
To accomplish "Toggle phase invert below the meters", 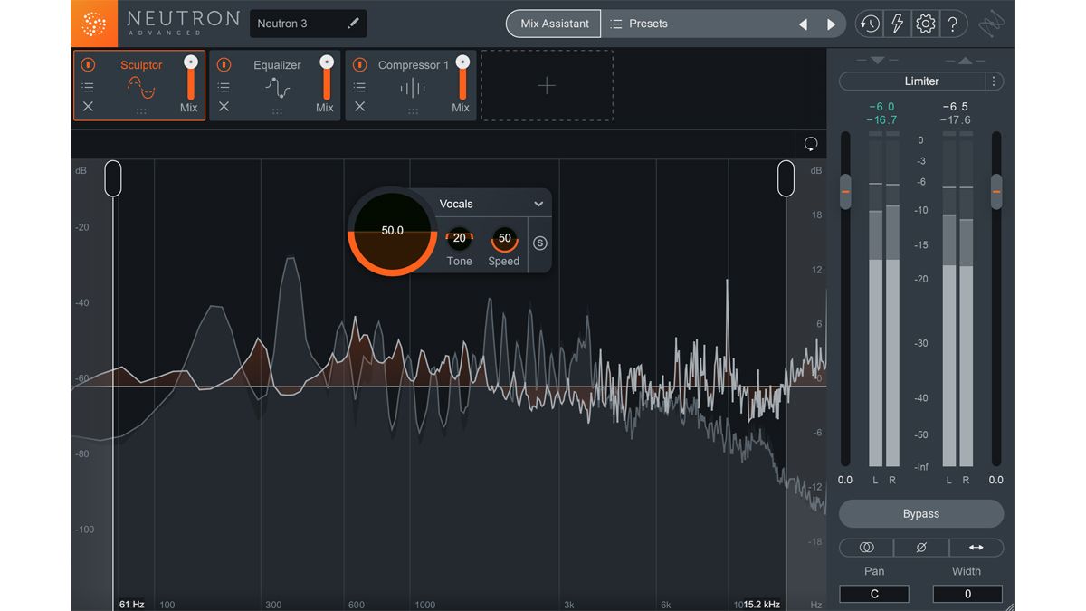I will (920, 547).
